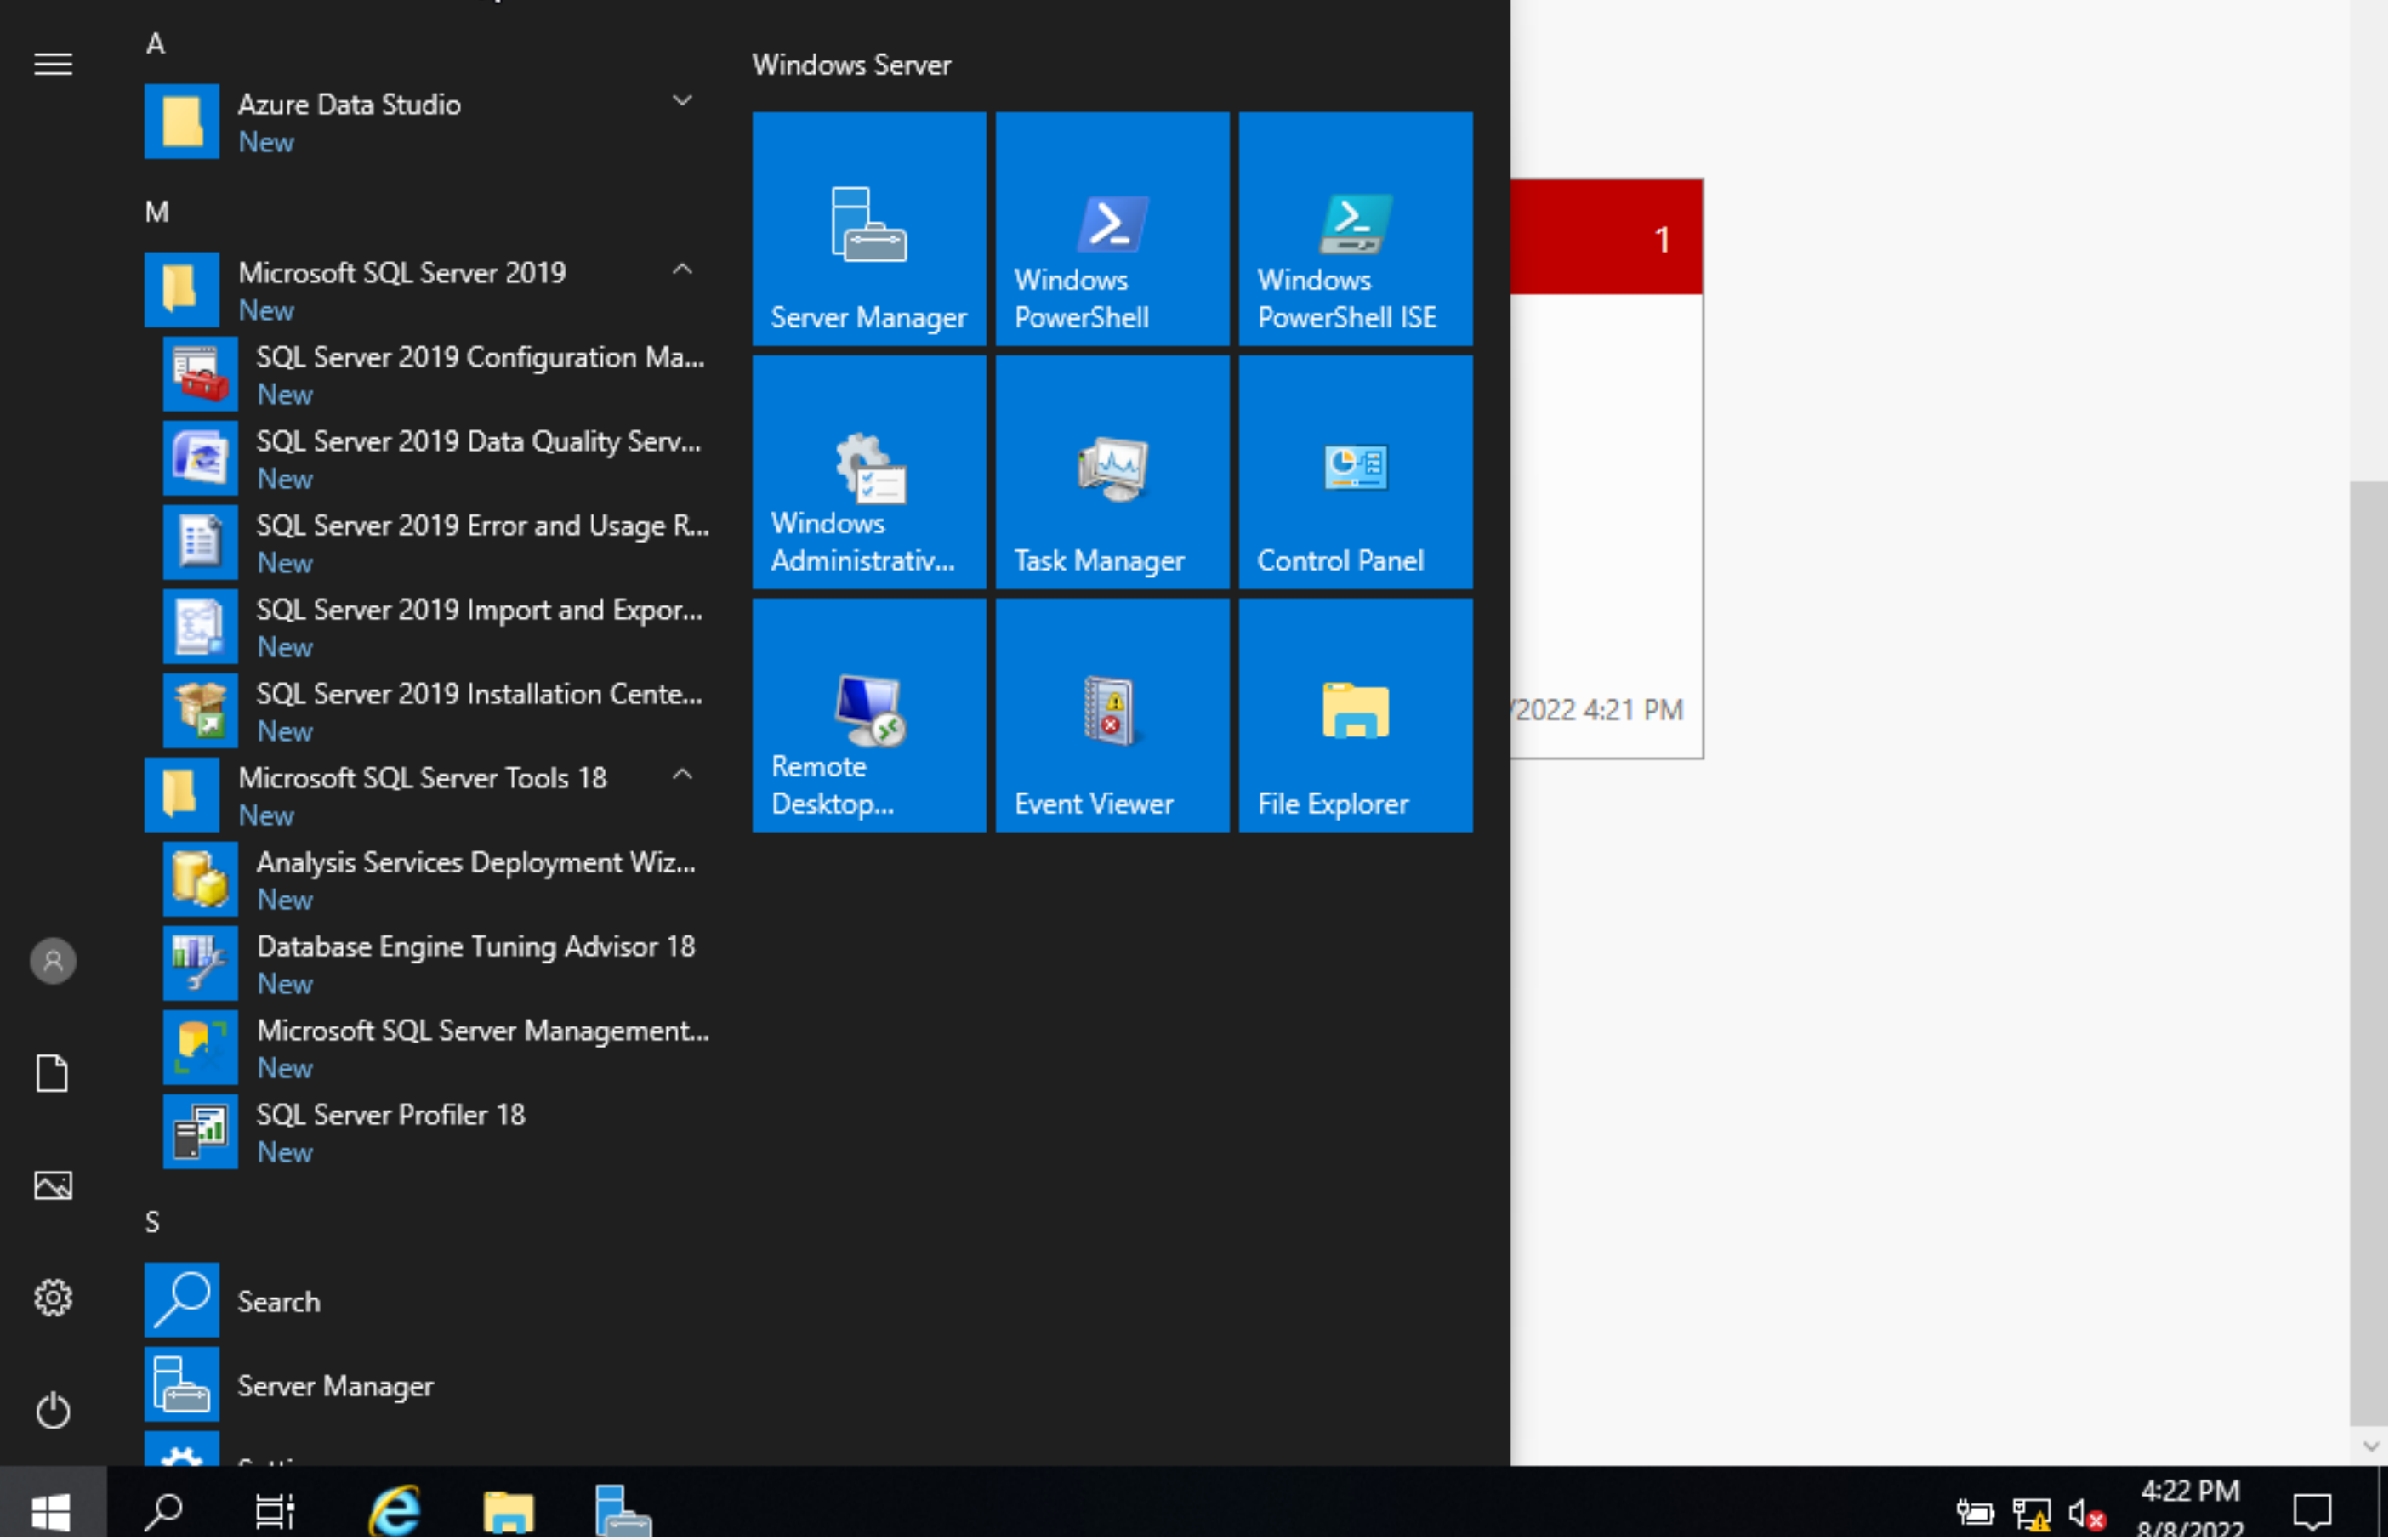Open the Control Panel tile
Viewport: 2389px width, 1540px height.
point(1355,472)
